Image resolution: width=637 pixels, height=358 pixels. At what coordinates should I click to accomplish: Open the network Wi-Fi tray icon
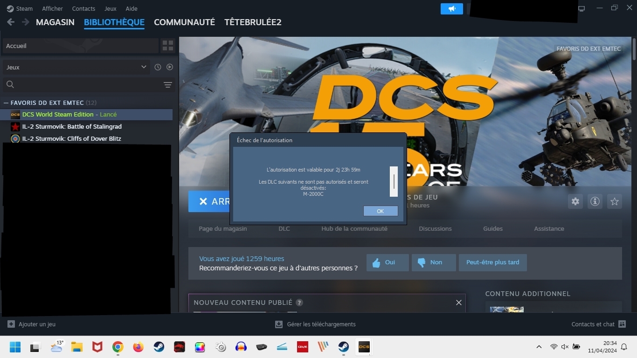pyautogui.click(x=554, y=347)
